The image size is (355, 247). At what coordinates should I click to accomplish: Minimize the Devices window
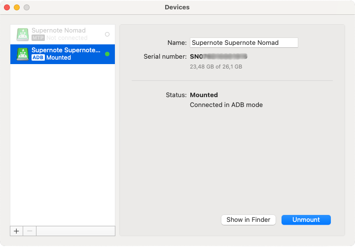(x=17, y=7)
